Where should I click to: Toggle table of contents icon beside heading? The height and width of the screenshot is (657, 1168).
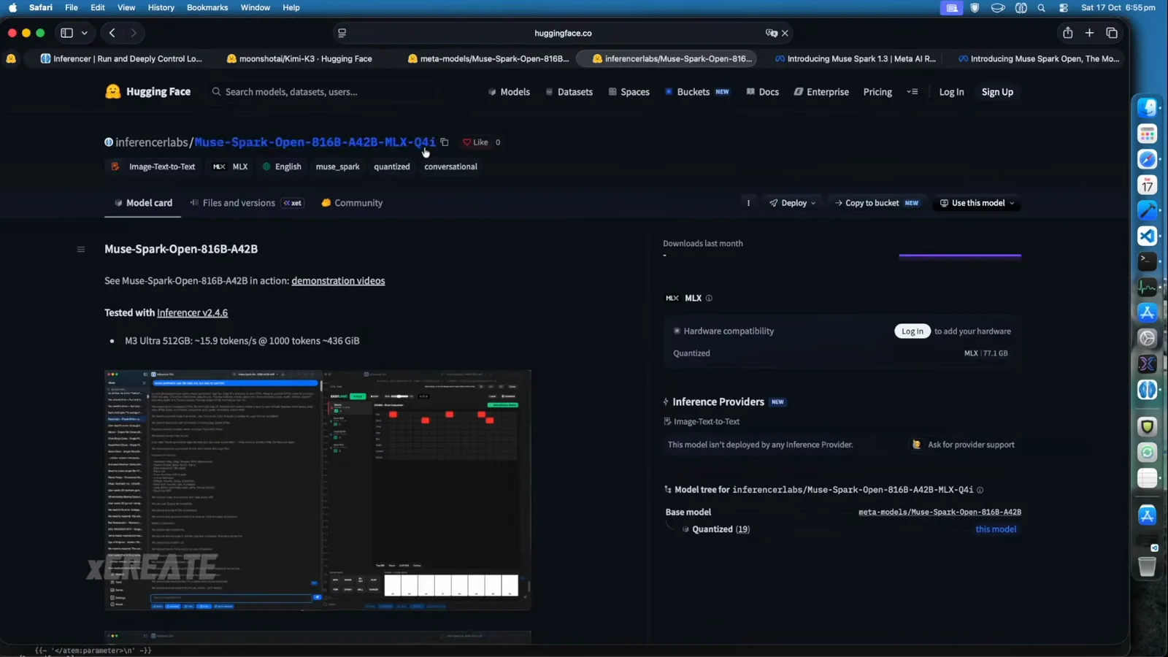[x=81, y=249]
